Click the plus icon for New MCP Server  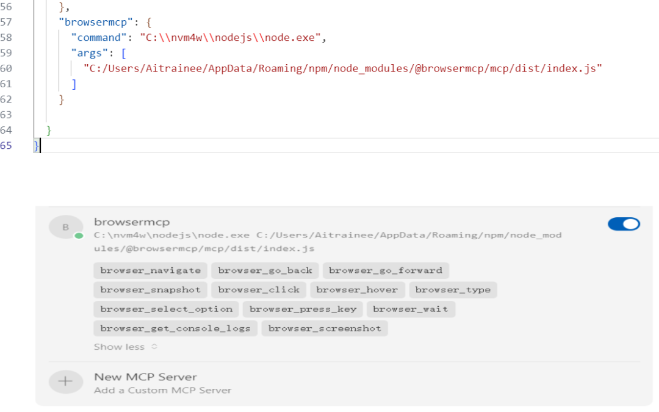click(65, 381)
